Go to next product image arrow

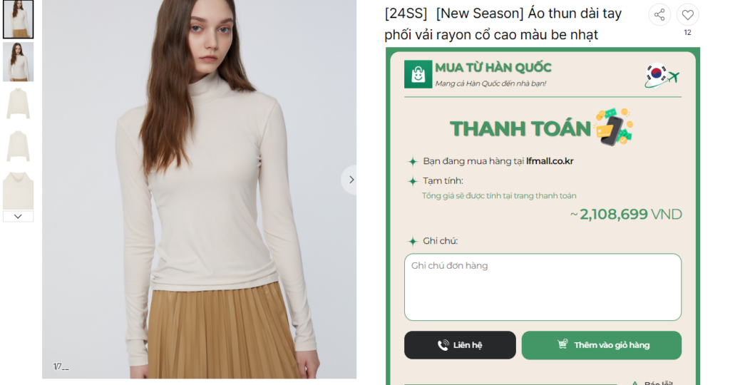pos(351,180)
